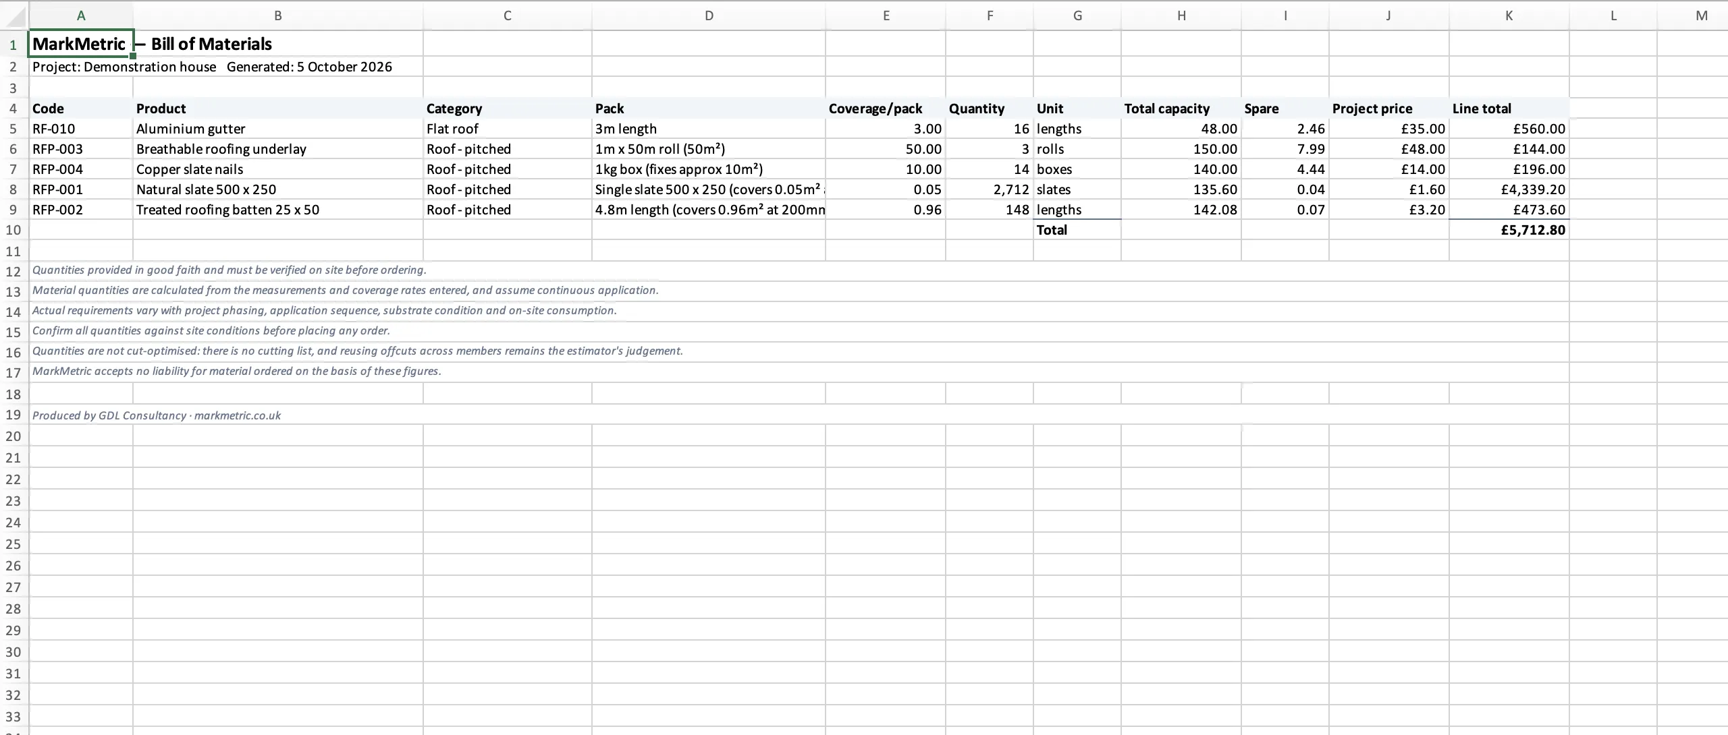Select 'Treated roofing batten 25 x 50' cell
This screenshot has width=1728, height=735.
click(278, 210)
